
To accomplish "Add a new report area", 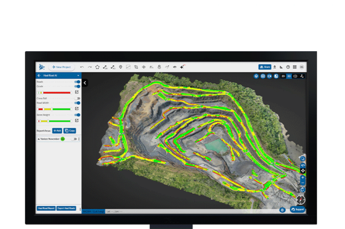I will point(57,131).
